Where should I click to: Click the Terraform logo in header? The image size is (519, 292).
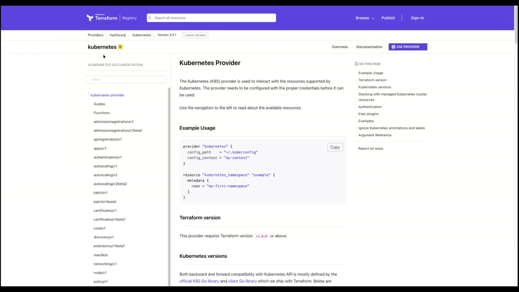[102, 18]
